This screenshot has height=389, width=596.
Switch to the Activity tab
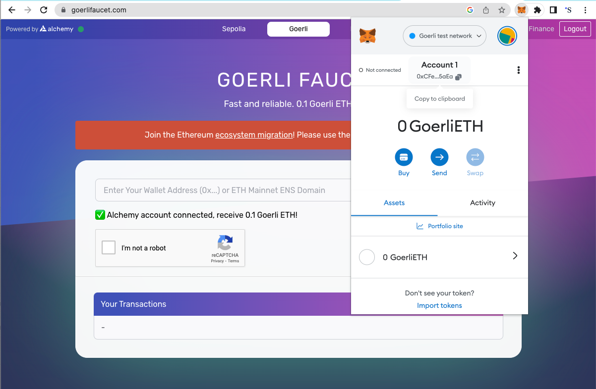coord(482,203)
